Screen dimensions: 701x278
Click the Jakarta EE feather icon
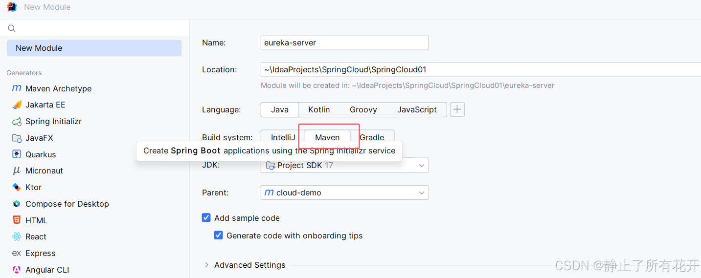coord(17,105)
